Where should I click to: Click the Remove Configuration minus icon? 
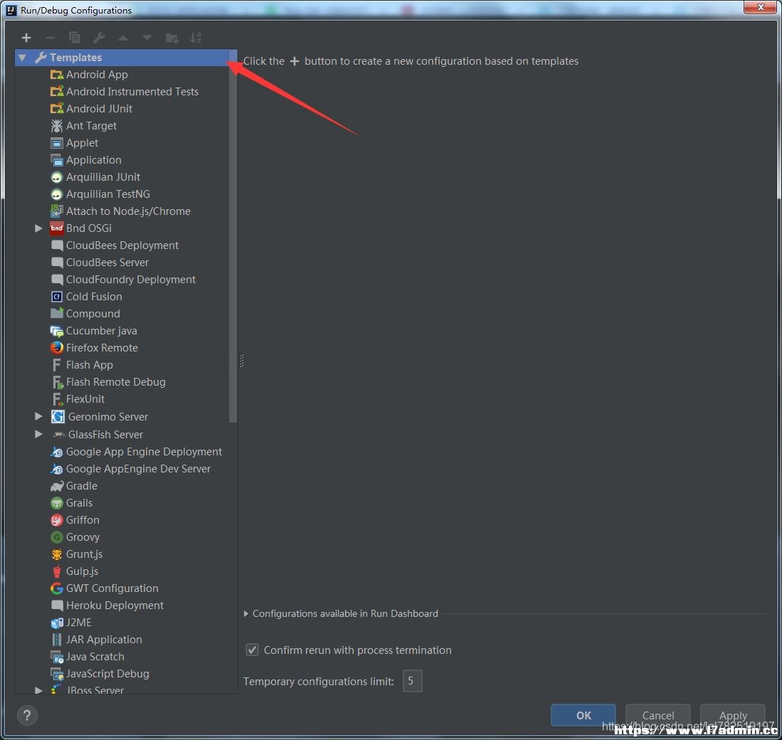[50, 38]
